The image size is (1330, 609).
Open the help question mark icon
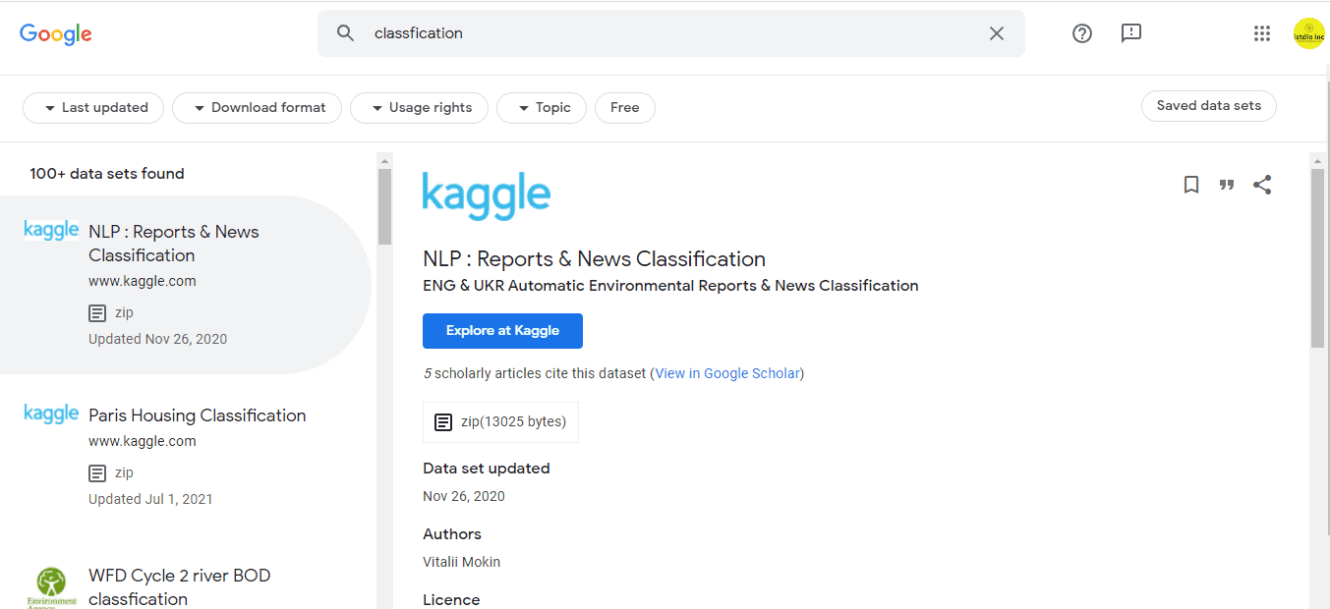click(x=1082, y=33)
